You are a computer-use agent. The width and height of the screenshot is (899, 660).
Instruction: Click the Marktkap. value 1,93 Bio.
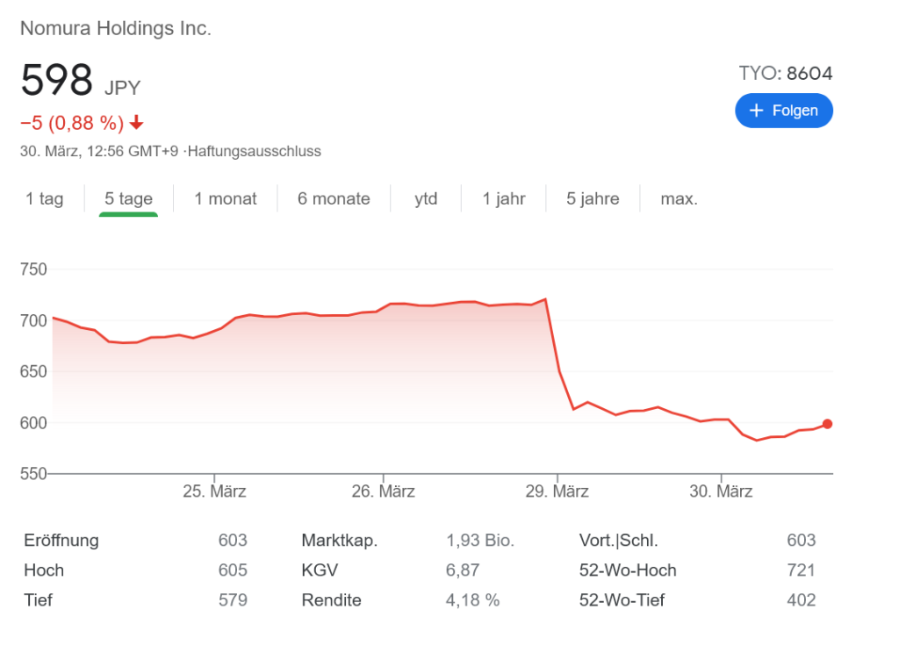[480, 541]
